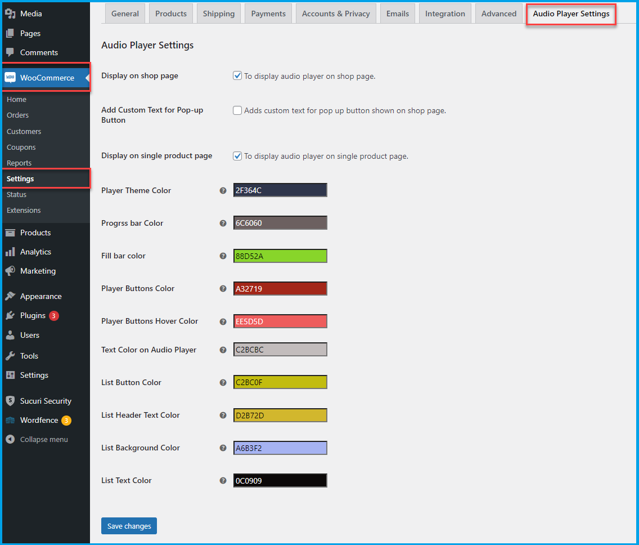Click the Marketing megaphone icon
Screen dimensions: 639x545
[10, 271]
